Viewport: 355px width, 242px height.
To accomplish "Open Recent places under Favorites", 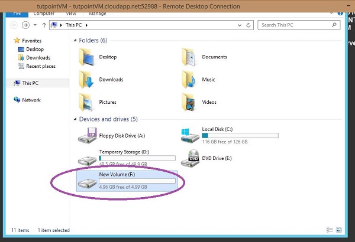I will (40, 66).
